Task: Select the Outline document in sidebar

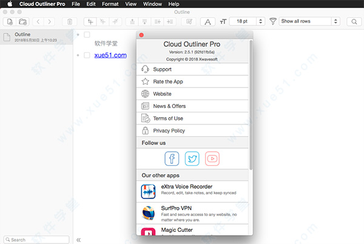Action: 36,37
